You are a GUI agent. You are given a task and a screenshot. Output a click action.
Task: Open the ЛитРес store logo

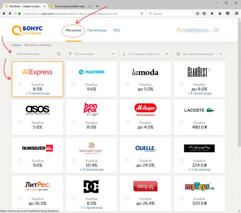click(x=37, y=186)
